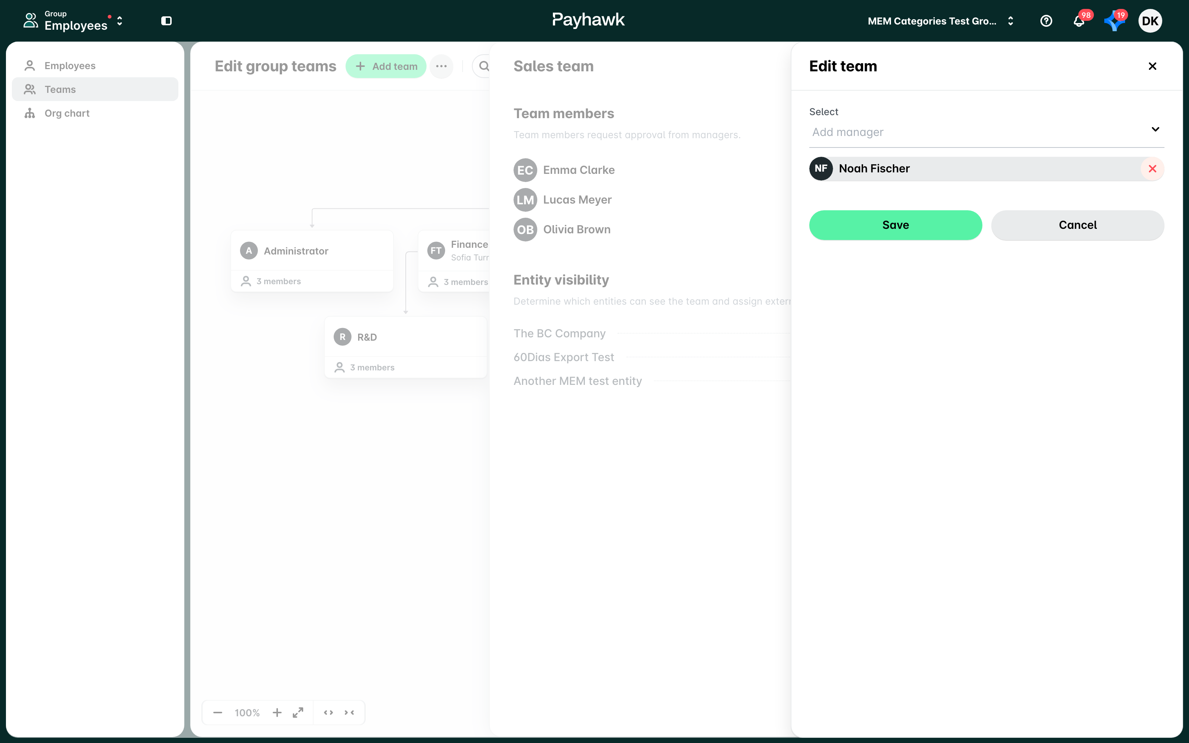Click 3 members under Administrator
The height and width of the screenshot is (743, 1189).
(271, 281)
